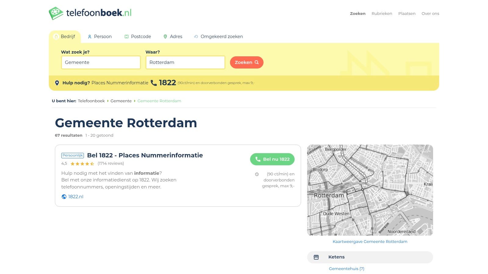Open the Over ons nav item
The height and width of the screenshot is (274, 488).
point(430,13)
